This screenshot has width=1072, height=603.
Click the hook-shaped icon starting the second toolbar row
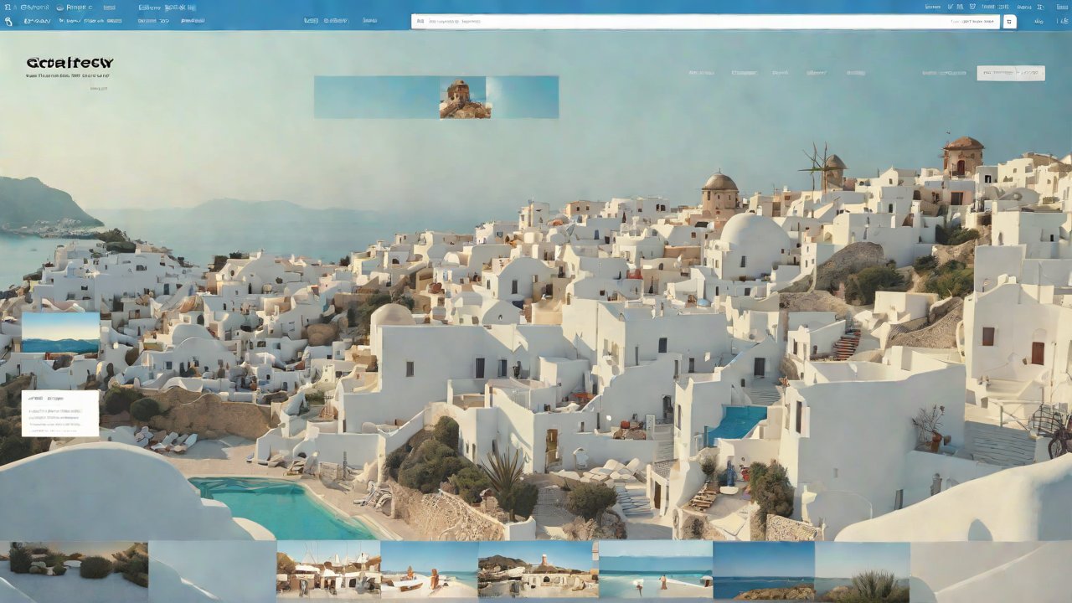click(8, 21)
